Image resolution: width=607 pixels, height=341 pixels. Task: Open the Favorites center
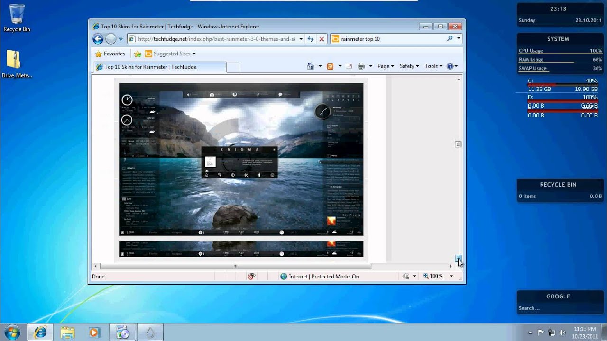click(110, 54)
